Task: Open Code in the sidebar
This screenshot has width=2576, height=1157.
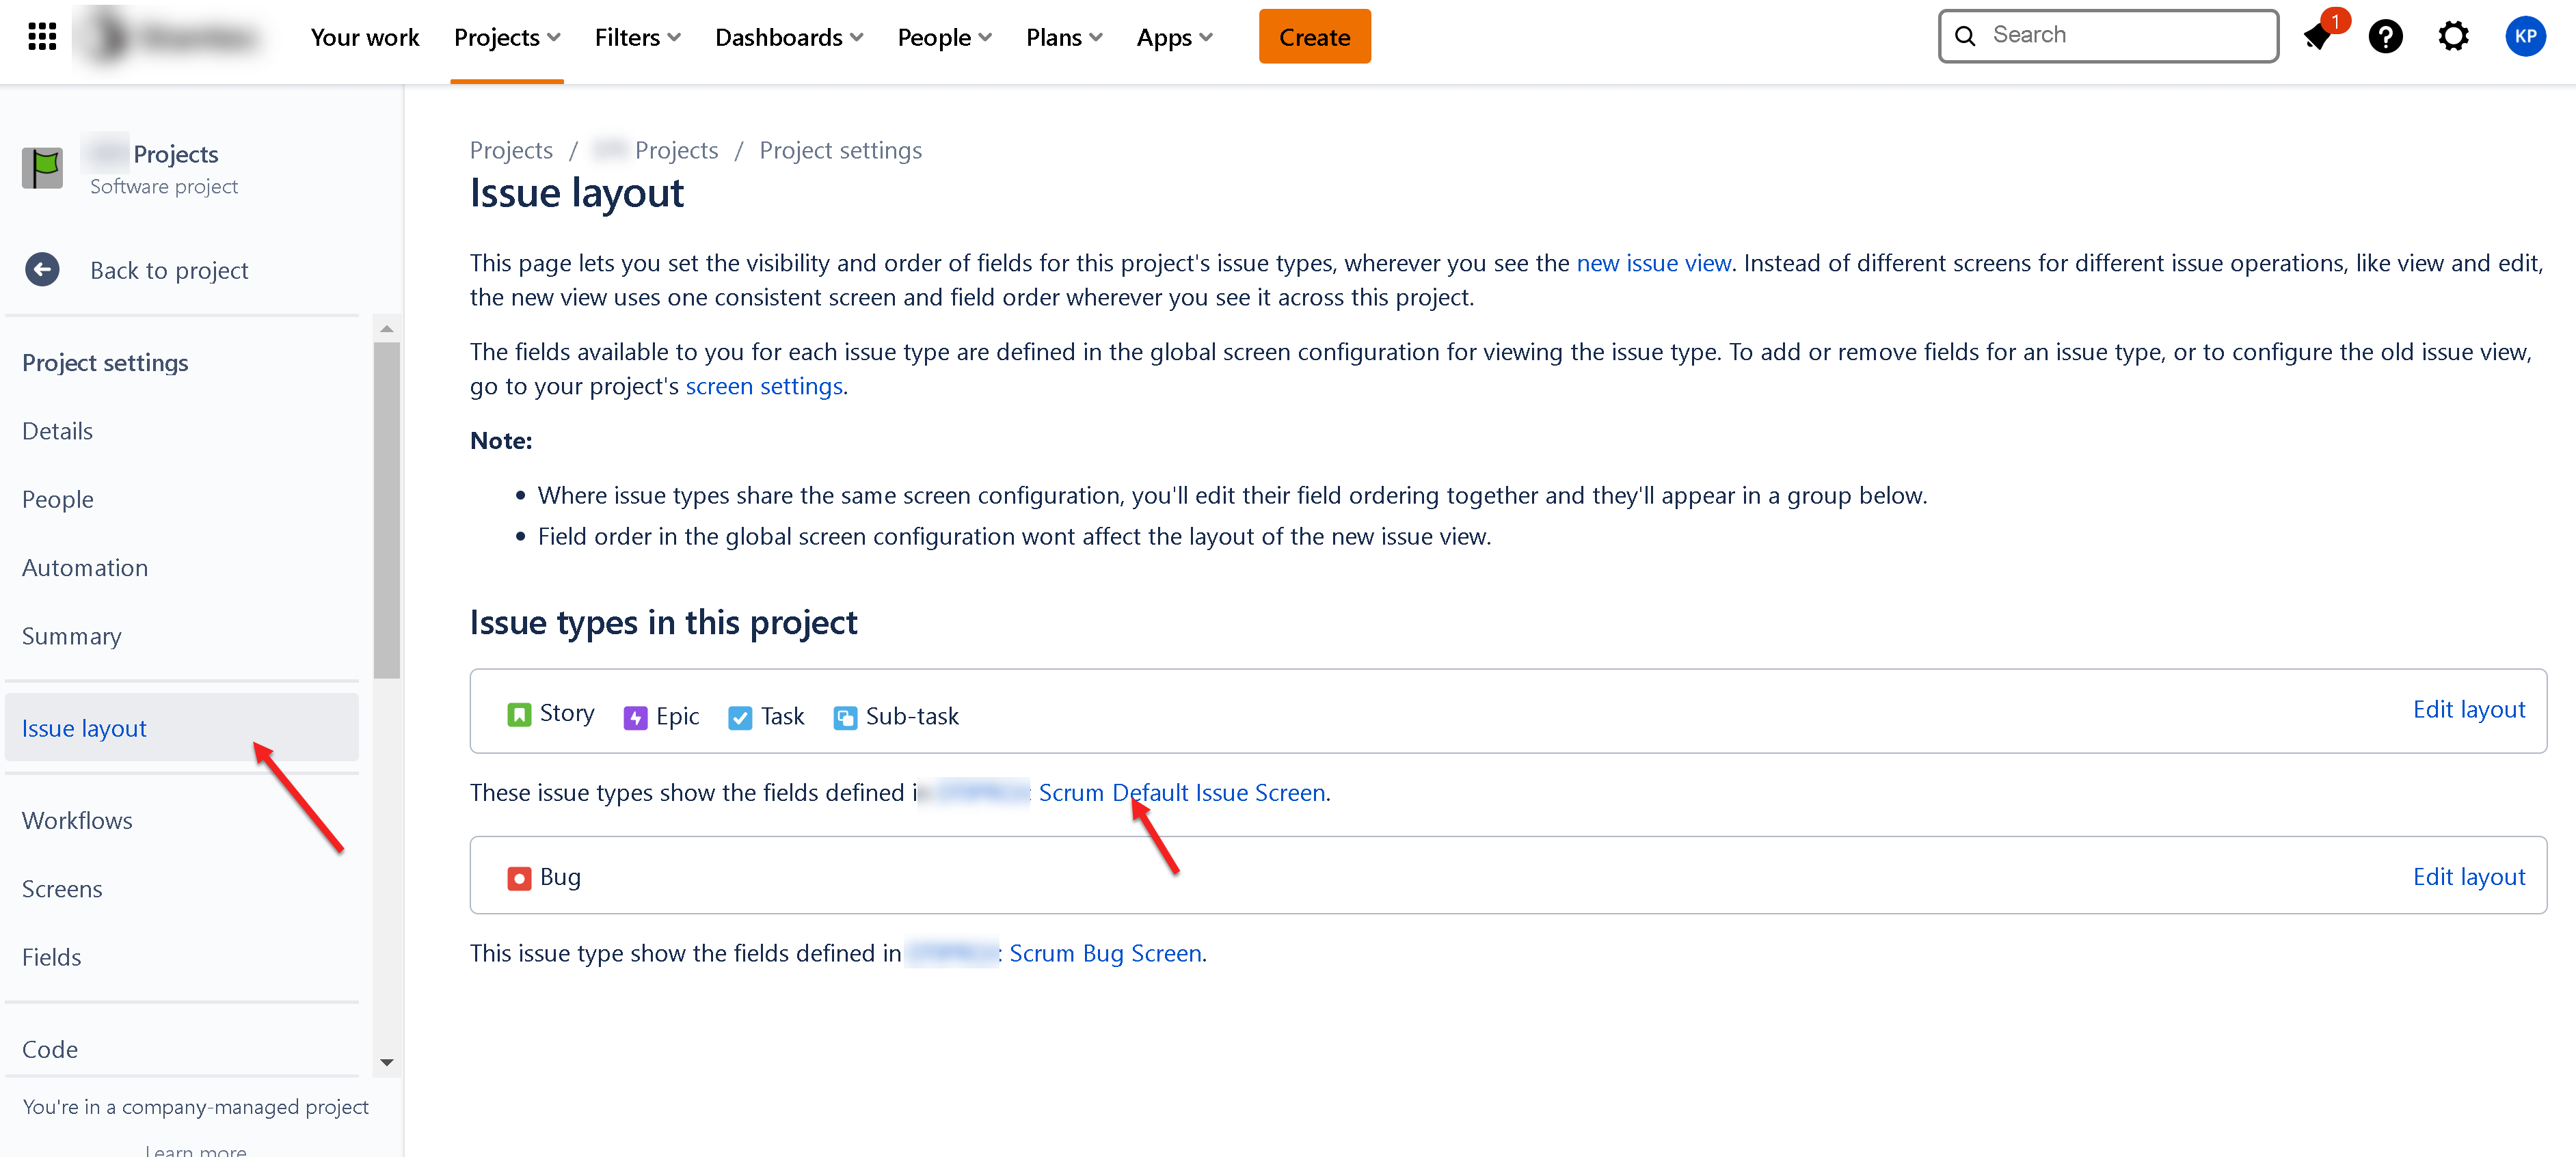Action: click(50, 1049)
